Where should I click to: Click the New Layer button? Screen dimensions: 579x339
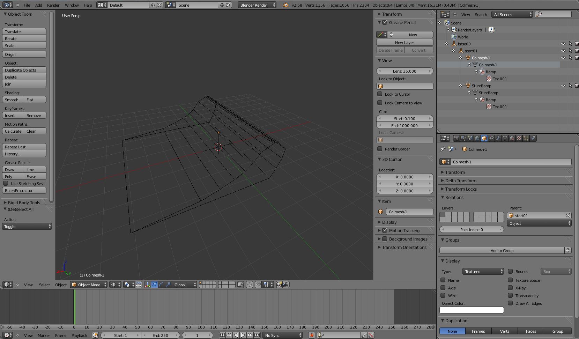(x=404, y=42)
